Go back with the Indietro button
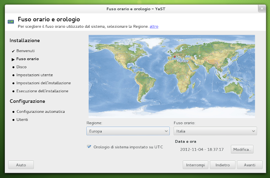The width and height of the screenshot is (270, 178). (x=223, y=165)
